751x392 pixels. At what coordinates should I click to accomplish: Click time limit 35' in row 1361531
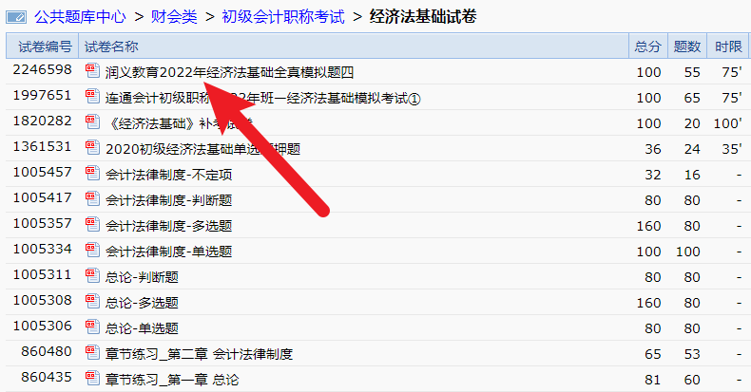[x=732, y=149]
